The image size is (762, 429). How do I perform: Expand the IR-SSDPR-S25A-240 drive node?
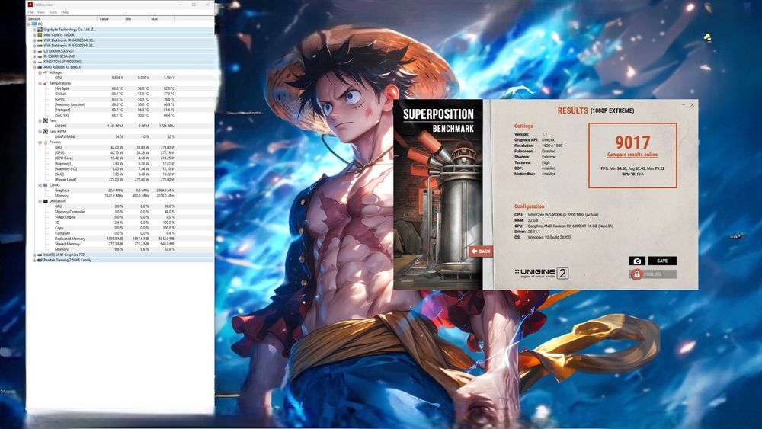point(34,56)
